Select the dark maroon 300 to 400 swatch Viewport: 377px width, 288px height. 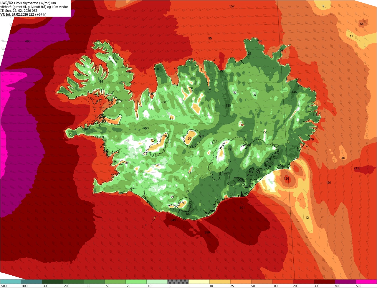[324, 282]
